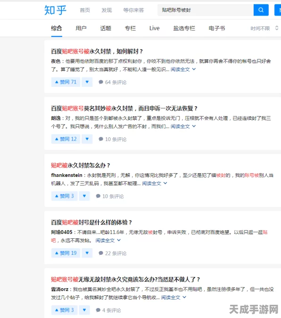Screen dimensions: 281x318
Task: Open 10 条评论 under fhankenstein answer
Action: (x=109, y=196)
